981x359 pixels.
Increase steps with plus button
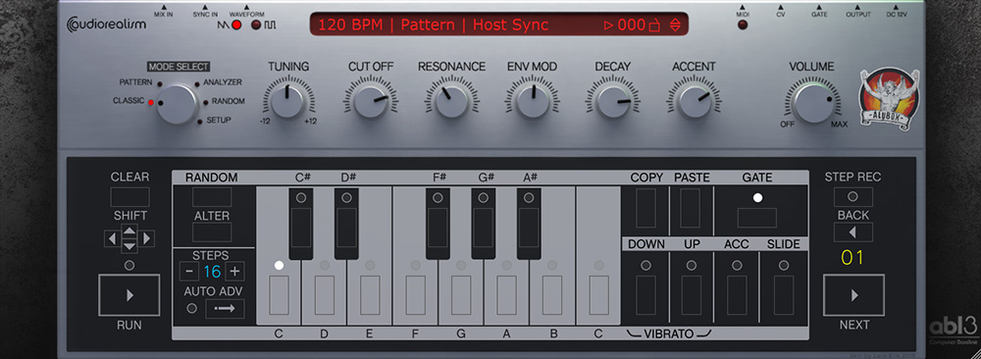tap(234, 272)
